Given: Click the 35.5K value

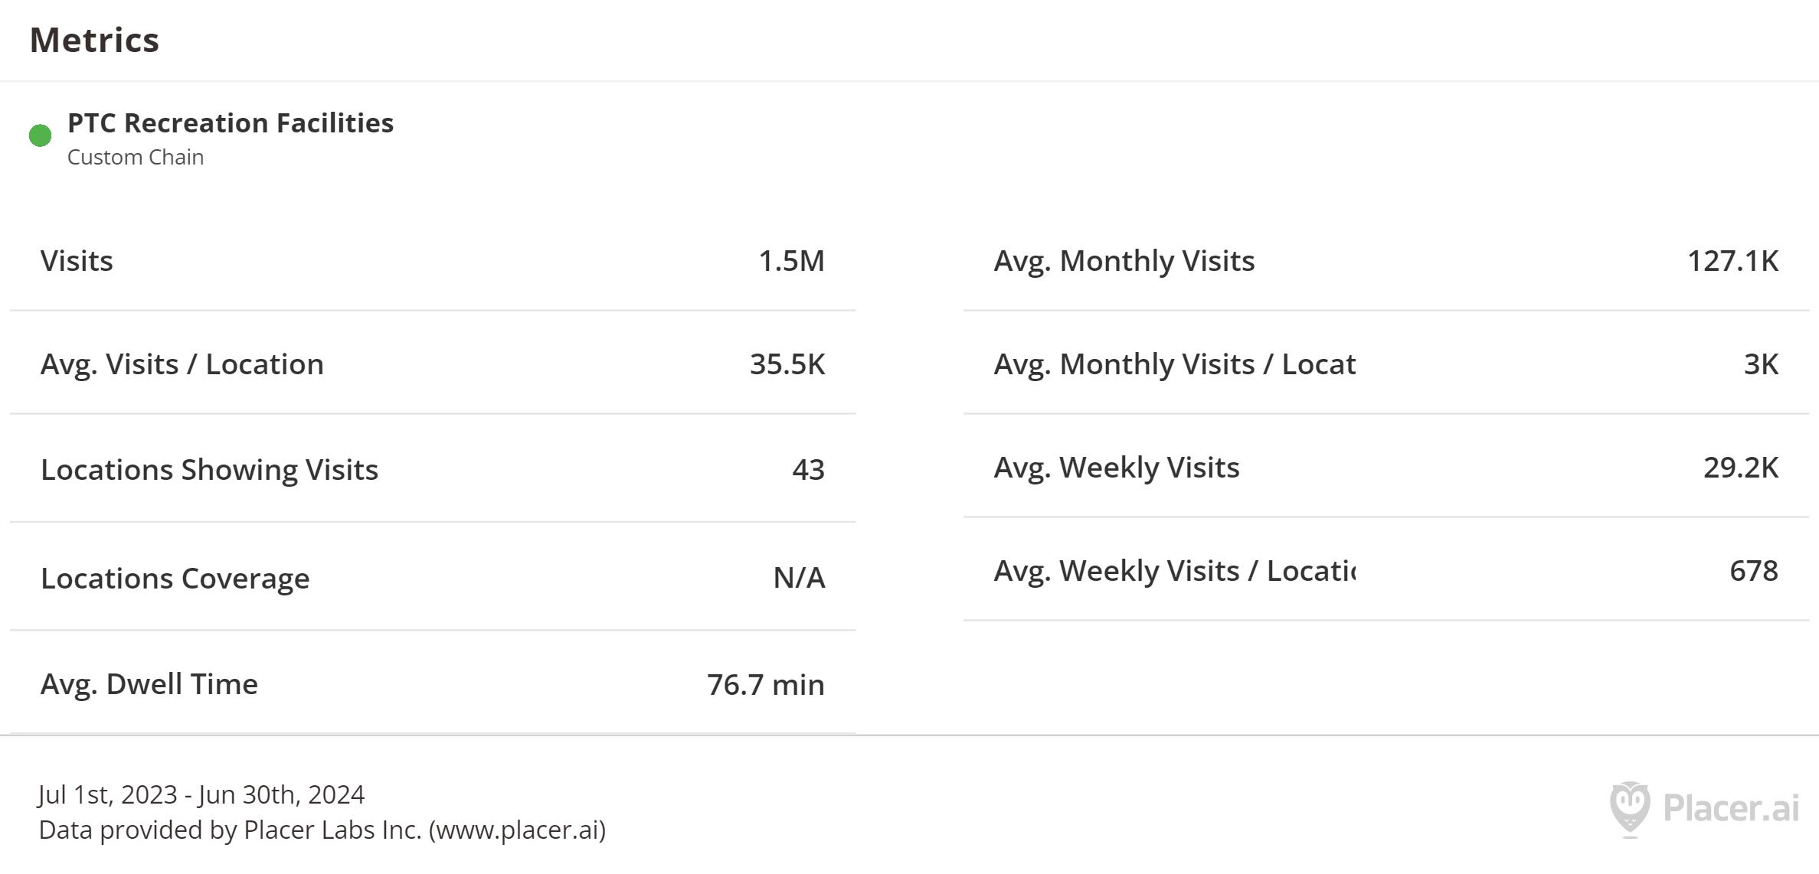Looking at the screenshot, I should [787, 364].
